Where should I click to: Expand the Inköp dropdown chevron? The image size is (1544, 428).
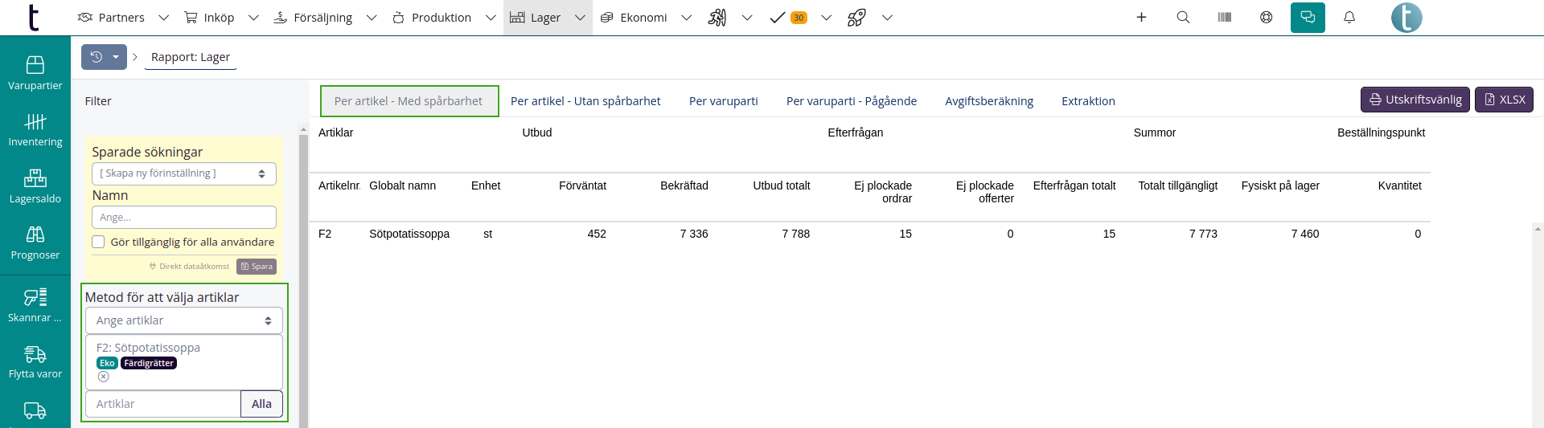click(253, 18)
